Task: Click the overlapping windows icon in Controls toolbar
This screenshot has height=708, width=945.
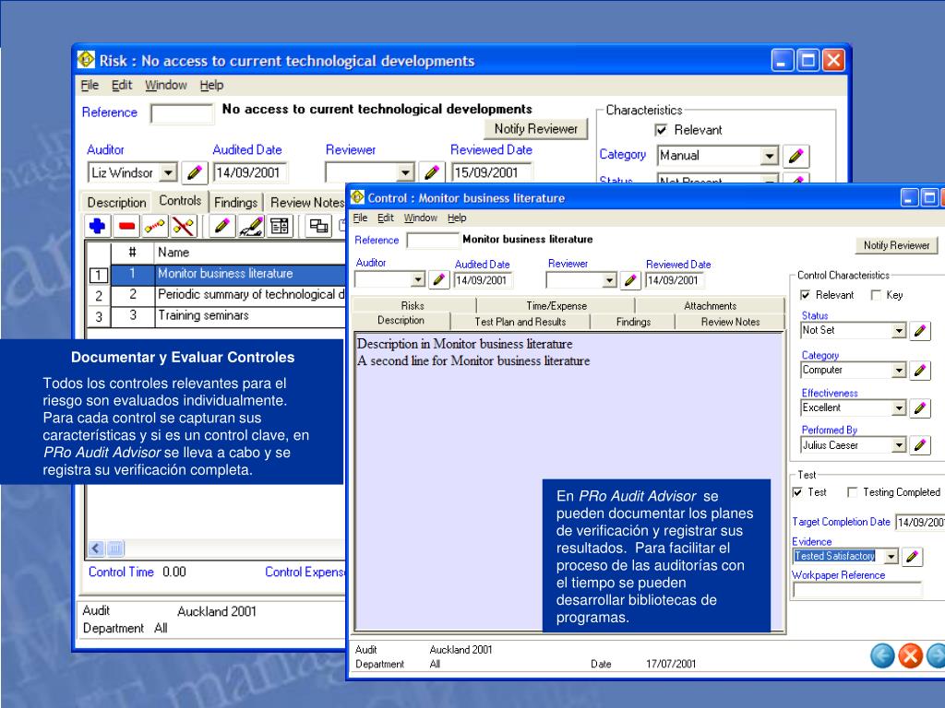Action: click(x=318, y=227)
